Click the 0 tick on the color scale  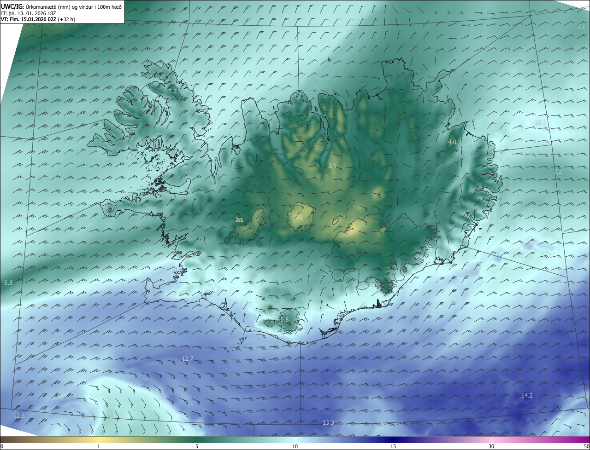tap(2, 446)
